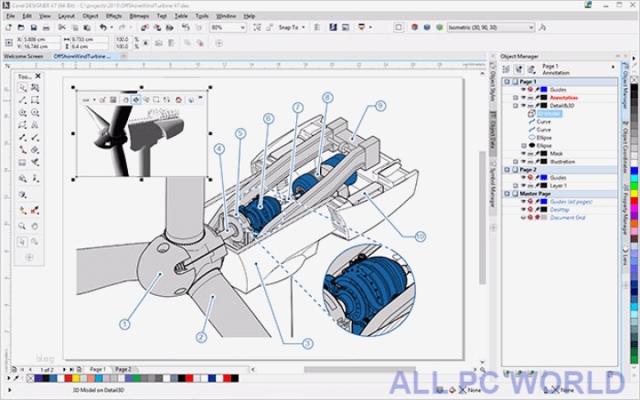Save the document with the floppy icon
The width and height of the screenshot is (640, 400).
click(34, 27)
